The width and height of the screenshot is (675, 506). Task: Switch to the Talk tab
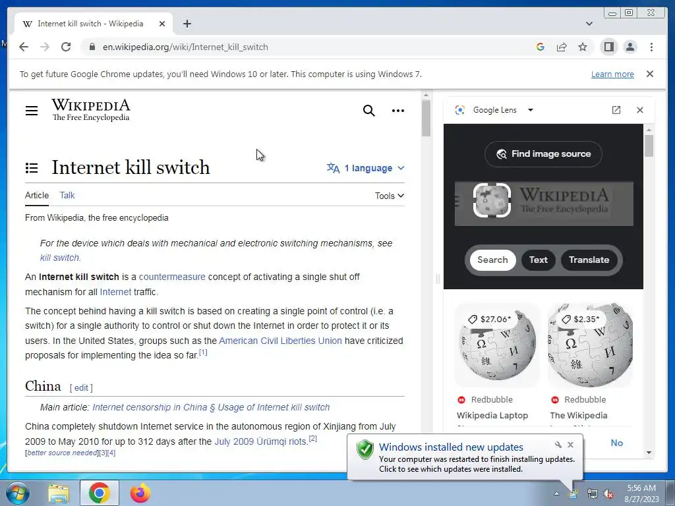(67, 195)
